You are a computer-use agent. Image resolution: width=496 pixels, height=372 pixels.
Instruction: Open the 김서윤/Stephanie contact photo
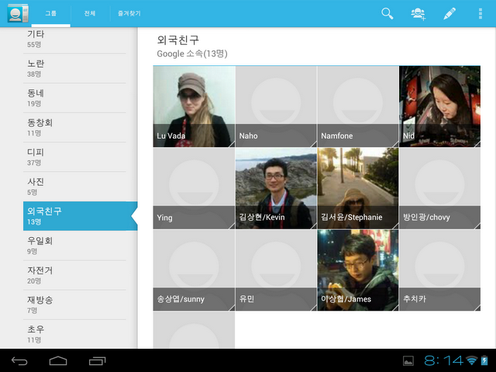pos(358,188)
